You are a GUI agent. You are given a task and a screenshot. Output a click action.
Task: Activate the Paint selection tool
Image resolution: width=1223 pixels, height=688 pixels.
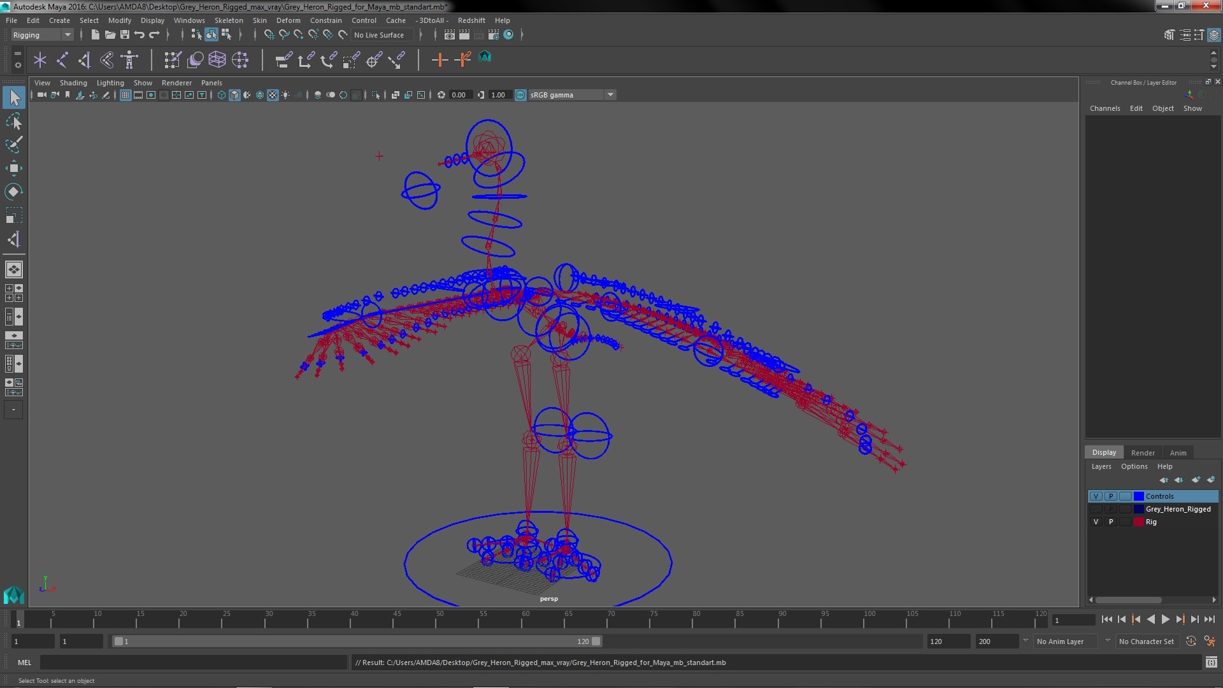(14, 145)
